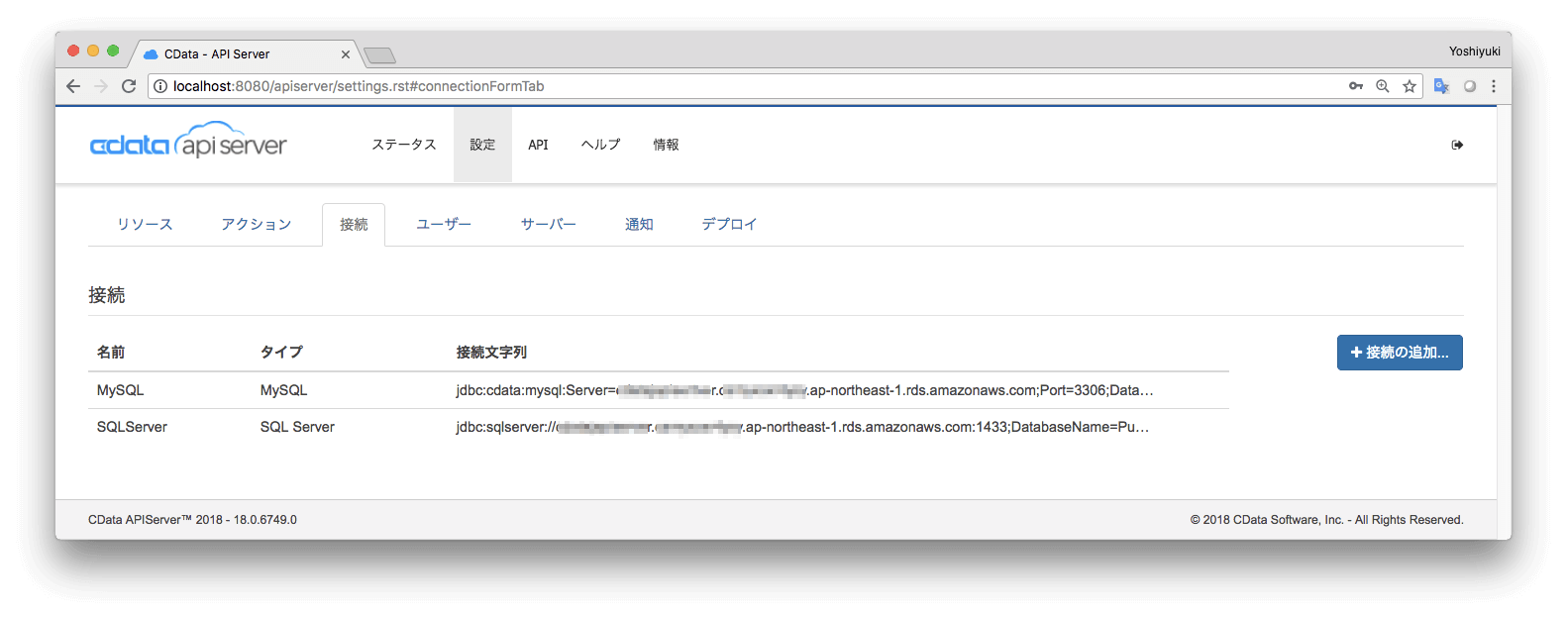Switch to the サーバー tab
The image size is (1567, 619).
(x=549, y=225)
